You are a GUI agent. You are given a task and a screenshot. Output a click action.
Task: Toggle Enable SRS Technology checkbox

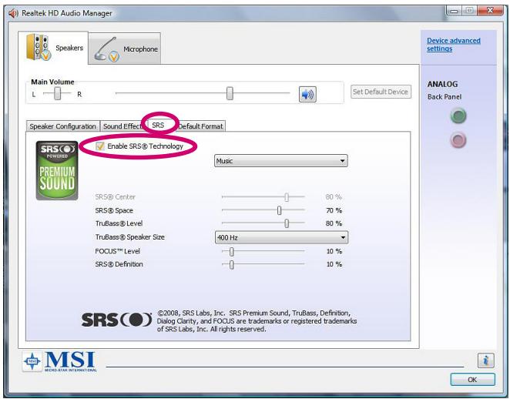click(x=100, y=146)
